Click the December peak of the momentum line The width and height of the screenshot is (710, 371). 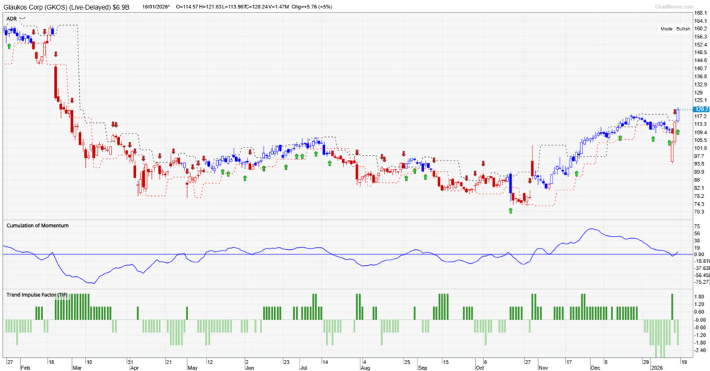click(591, 230)
